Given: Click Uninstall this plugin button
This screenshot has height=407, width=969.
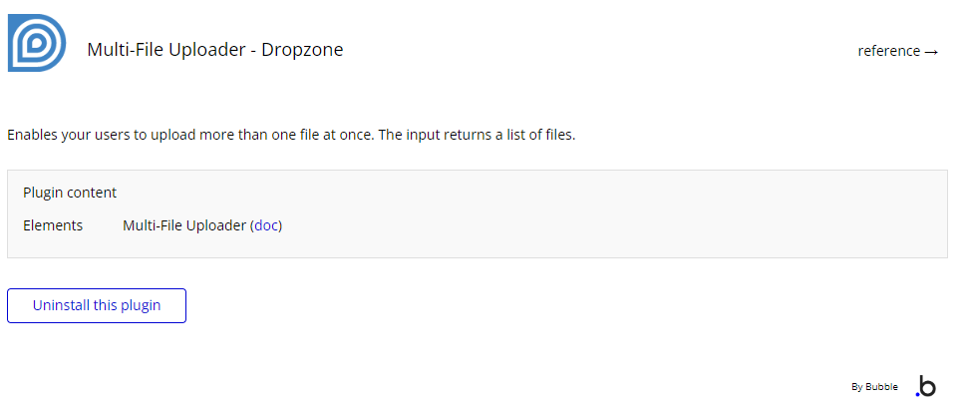Looking at the screenshot, I should click(x=97, y=305).
